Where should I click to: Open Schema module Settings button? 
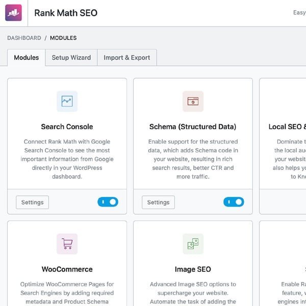click(x=158, y=202)
